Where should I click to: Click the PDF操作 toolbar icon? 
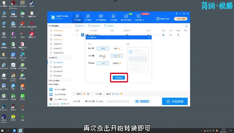88,17
